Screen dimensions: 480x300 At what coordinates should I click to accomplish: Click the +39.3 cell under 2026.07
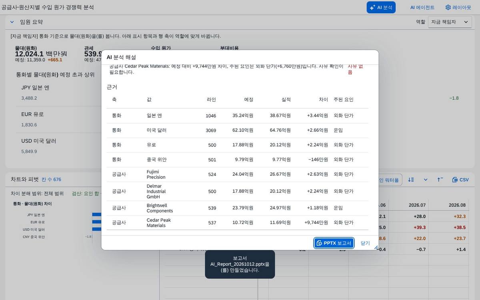[x=420, y=228]
